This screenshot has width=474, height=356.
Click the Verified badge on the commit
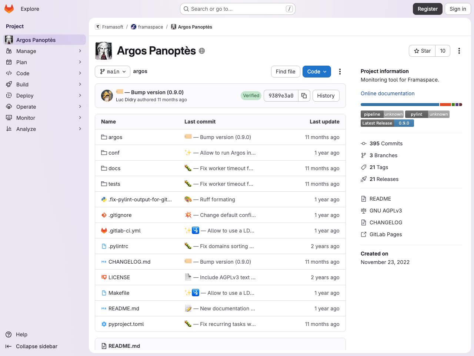(x=251, y=95)
